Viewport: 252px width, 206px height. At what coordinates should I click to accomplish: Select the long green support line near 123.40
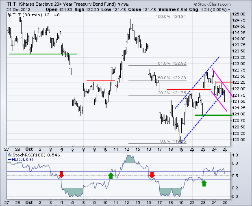point(43,54)
